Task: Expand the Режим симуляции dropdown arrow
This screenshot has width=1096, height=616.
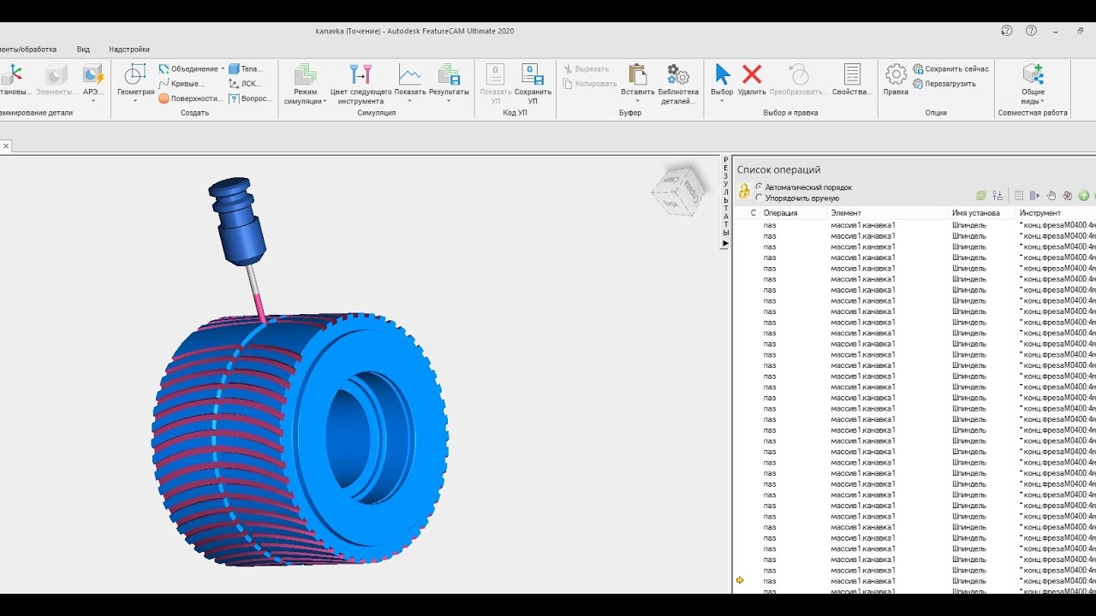Action: click(x=325, y=101)
